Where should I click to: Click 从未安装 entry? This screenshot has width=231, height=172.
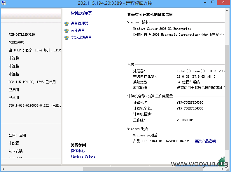tap(15, 151)
